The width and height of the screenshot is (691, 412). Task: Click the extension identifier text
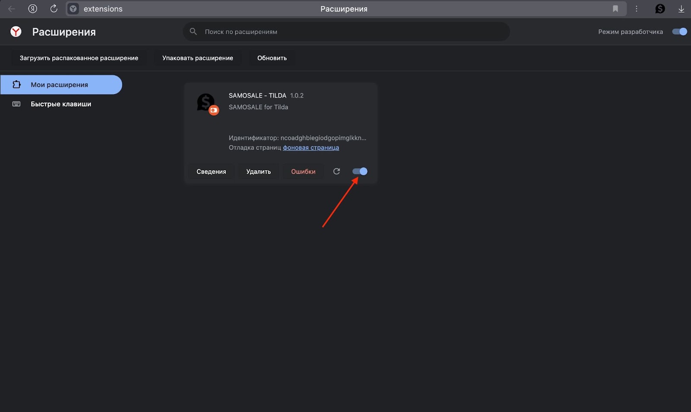coord(297,138)
